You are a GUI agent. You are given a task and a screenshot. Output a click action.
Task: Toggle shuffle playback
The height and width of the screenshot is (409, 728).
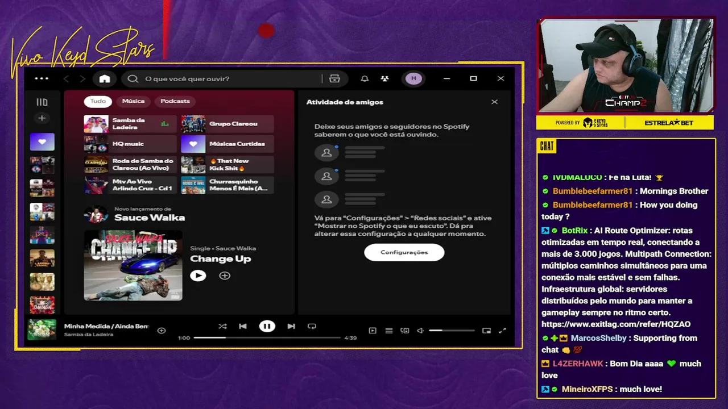point(222,326)
